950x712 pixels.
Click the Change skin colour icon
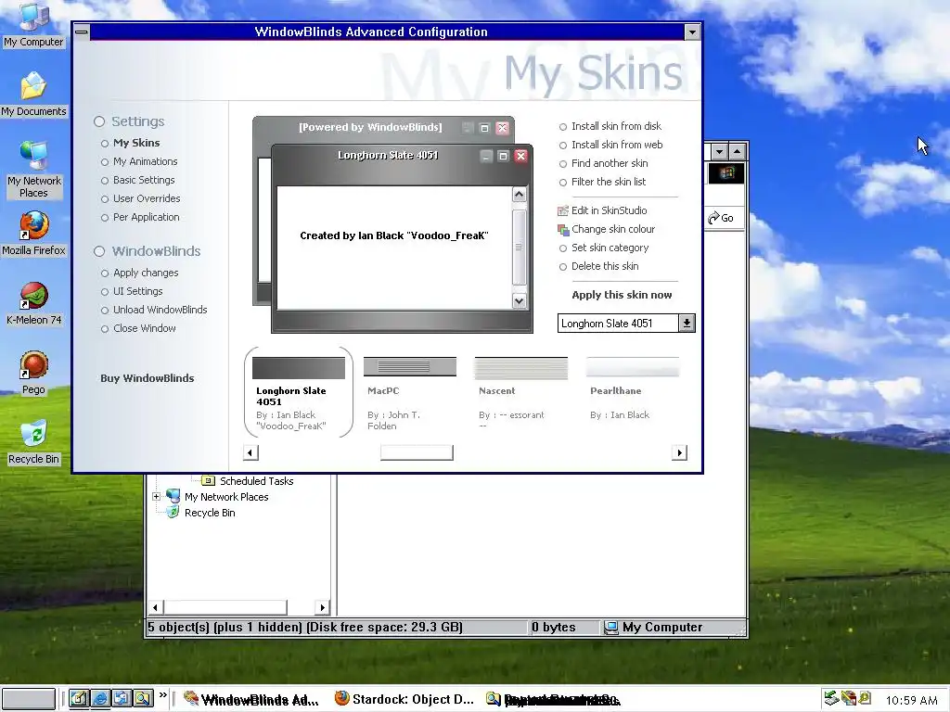point(563,230)
